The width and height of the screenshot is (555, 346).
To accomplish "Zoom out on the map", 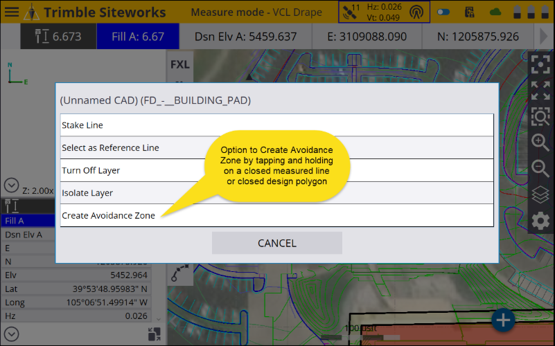I will [540, 168].
